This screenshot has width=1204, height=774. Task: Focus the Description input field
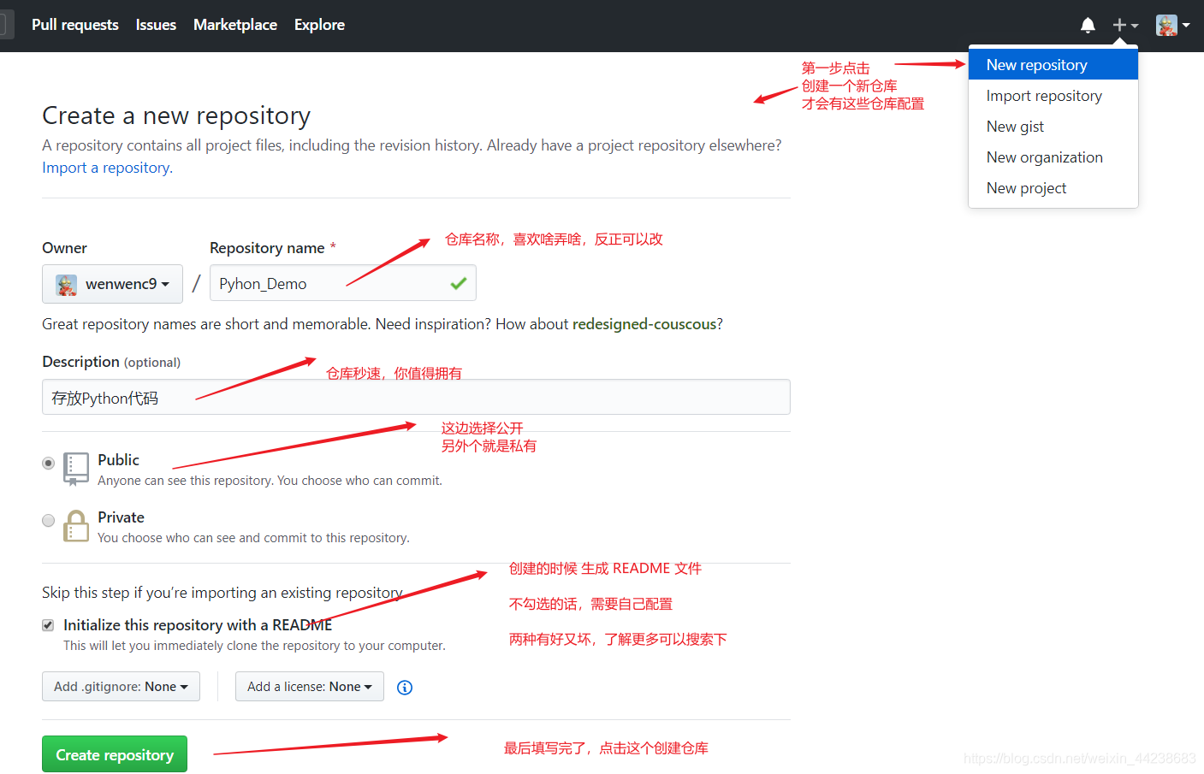416,397
